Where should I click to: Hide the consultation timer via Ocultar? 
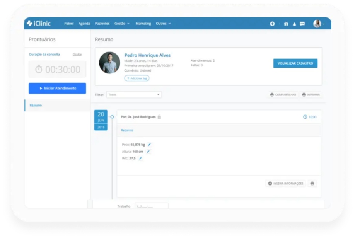pos(77,55)
